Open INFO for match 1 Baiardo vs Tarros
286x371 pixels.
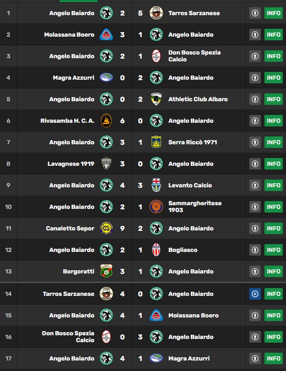[x=274, y=13]
